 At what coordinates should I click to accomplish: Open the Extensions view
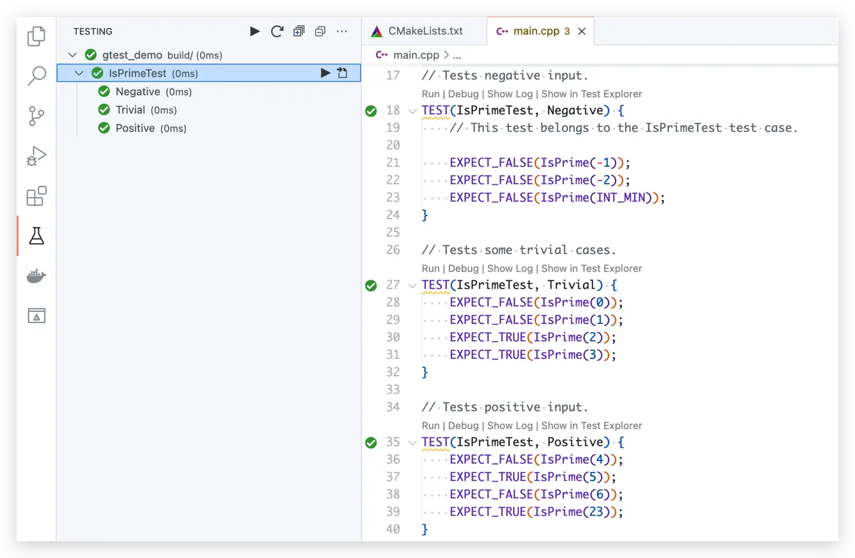pos(37,196)
